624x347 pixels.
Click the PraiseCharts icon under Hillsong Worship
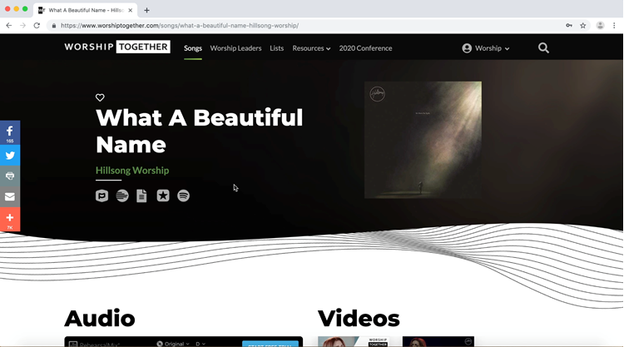[x=102, y=196]
